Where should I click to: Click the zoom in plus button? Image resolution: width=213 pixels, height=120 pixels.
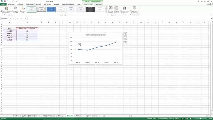tap(207, 119)
